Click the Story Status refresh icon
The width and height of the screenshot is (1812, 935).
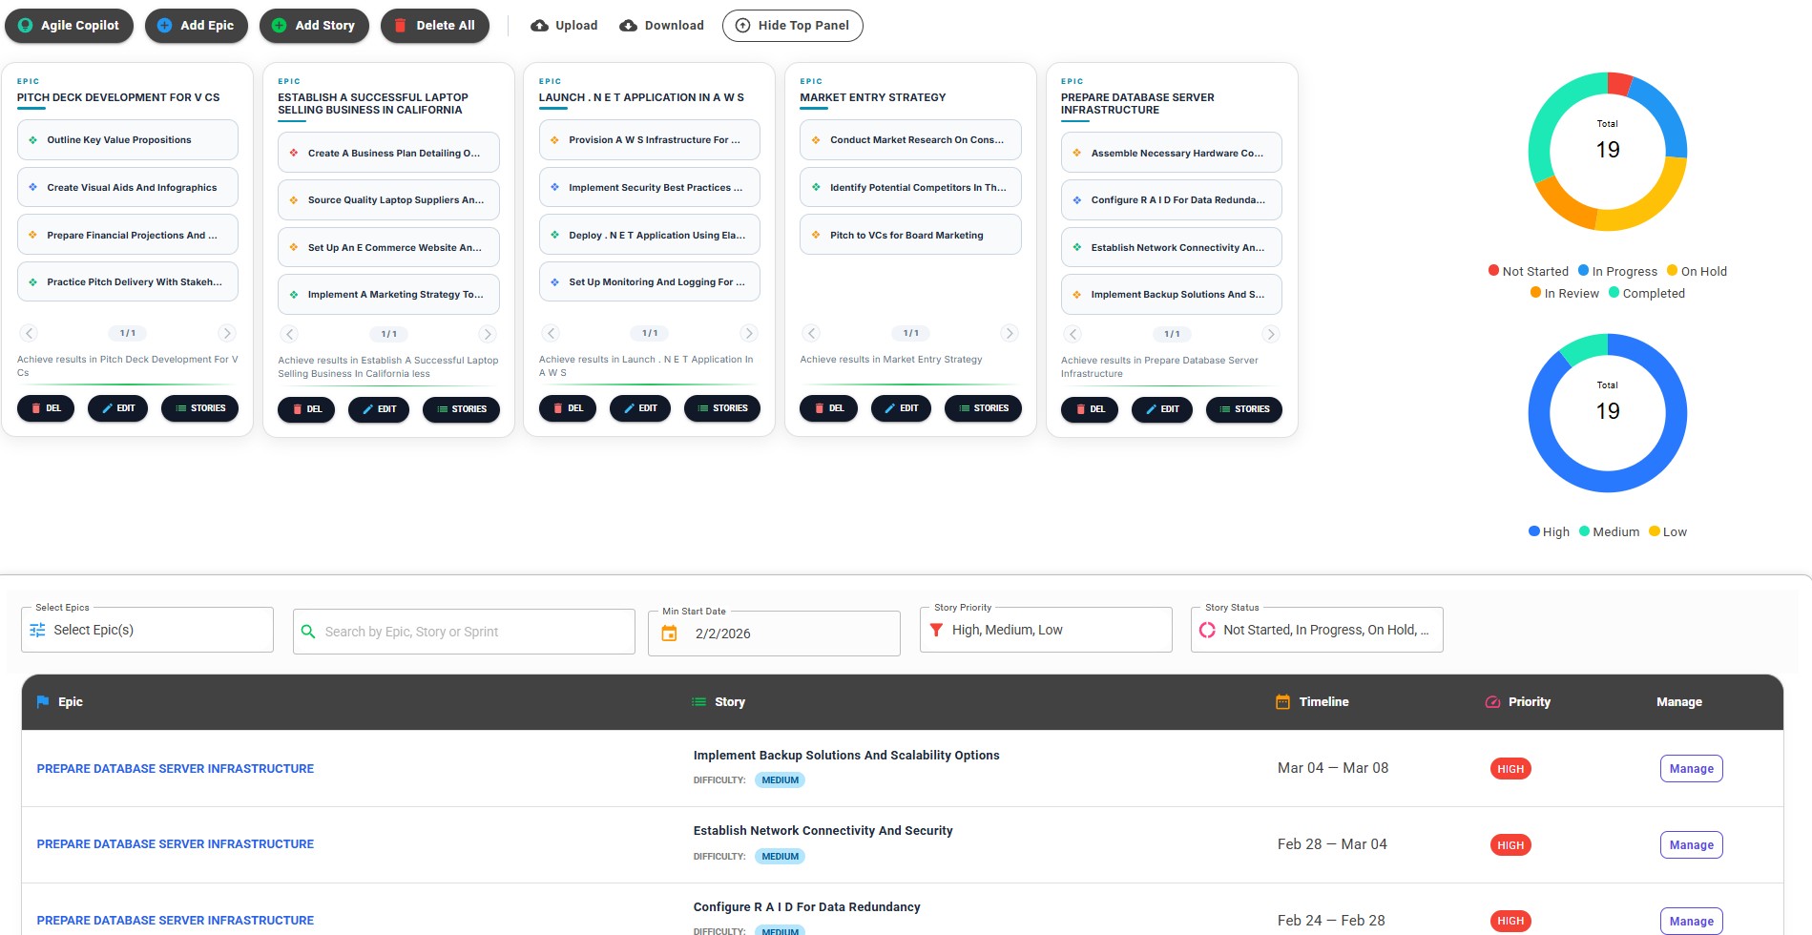(1207, 629)
